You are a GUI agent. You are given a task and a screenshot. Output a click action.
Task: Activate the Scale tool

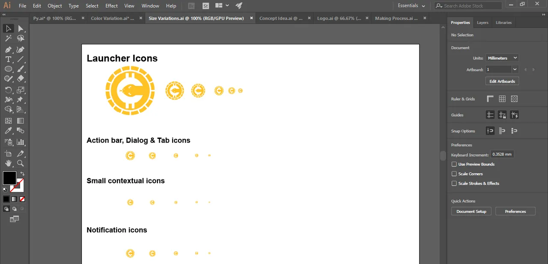(x=20, y=90)
